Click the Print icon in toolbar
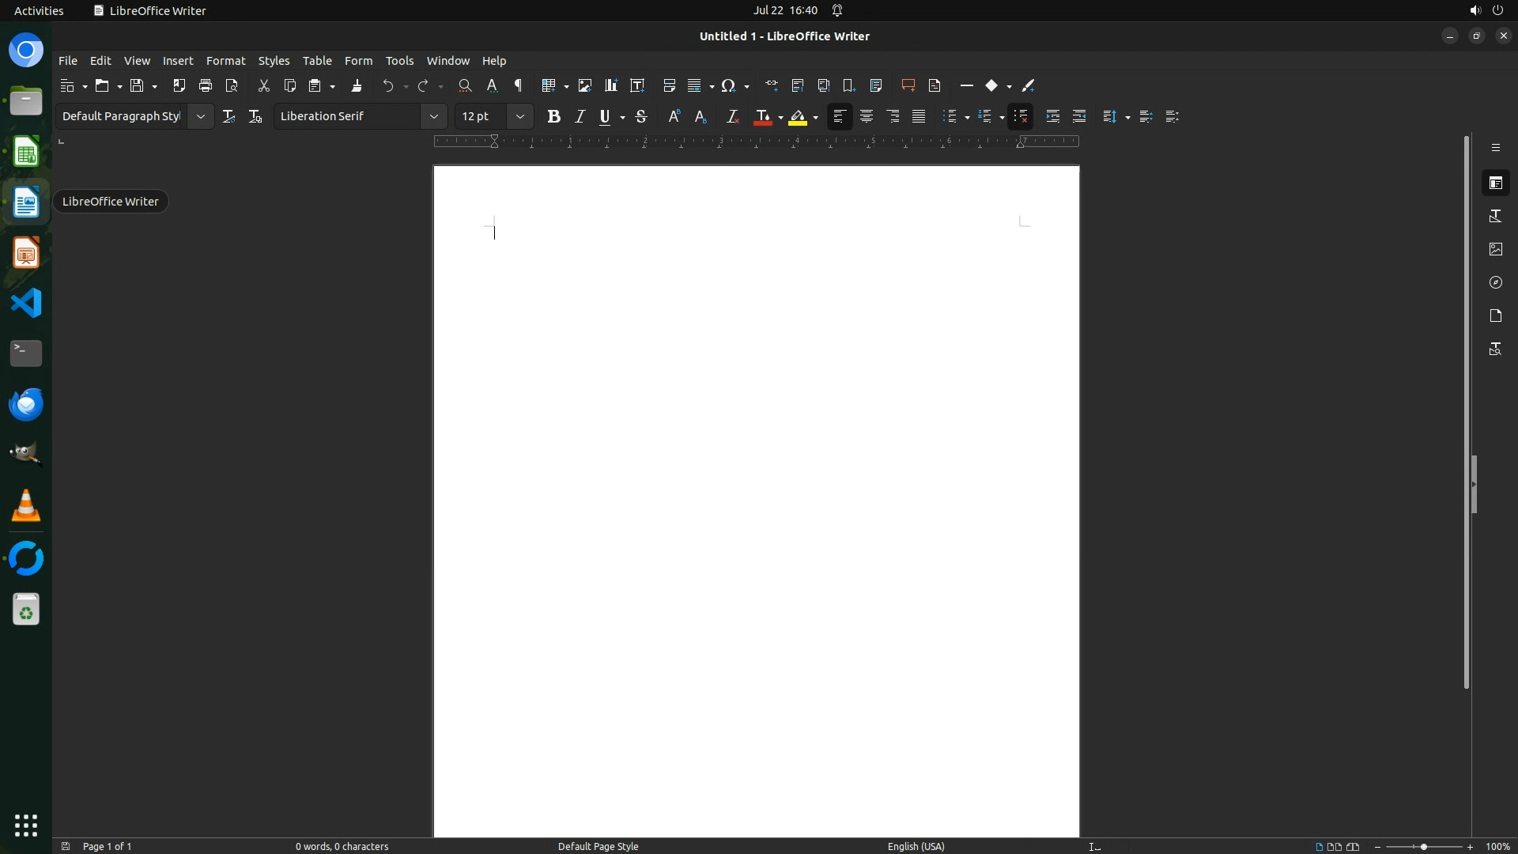This screenshot has height=854, width=1518. coord(206,85)
